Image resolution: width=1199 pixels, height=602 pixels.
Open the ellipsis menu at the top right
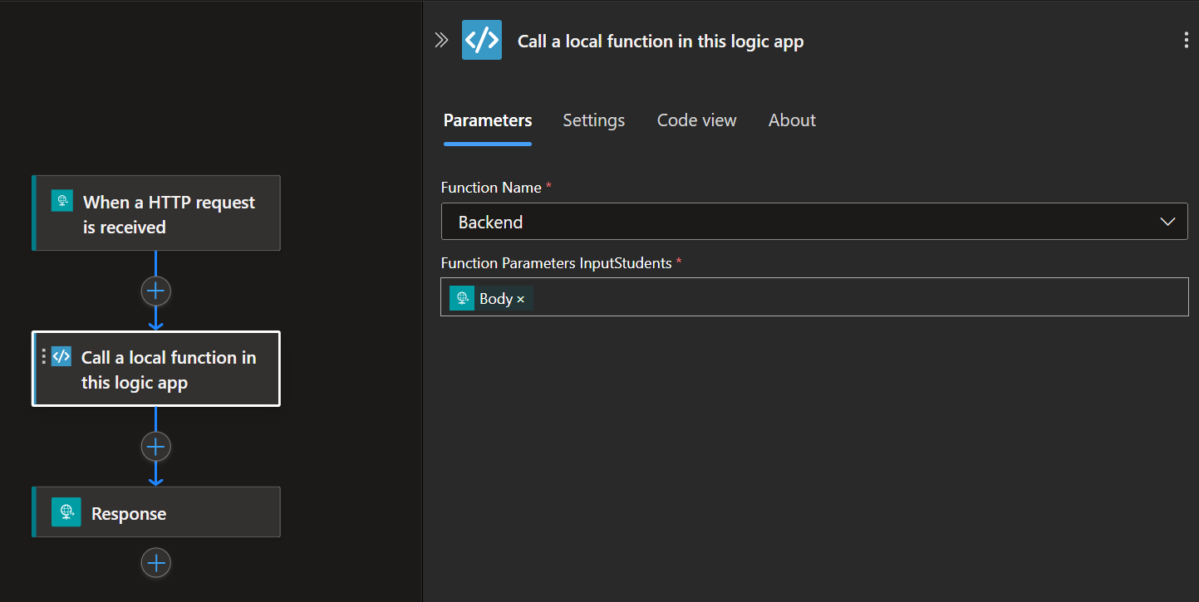[x=1187, y=39]
